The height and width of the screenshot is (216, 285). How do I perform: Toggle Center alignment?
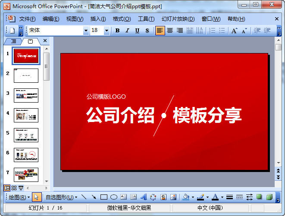click(x=170, y=30)
